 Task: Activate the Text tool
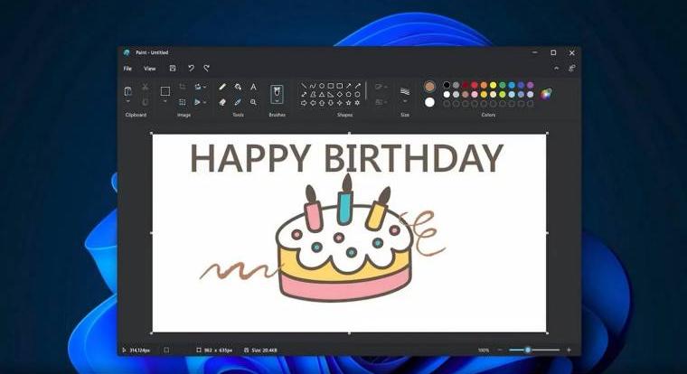[x=253, y=88]
